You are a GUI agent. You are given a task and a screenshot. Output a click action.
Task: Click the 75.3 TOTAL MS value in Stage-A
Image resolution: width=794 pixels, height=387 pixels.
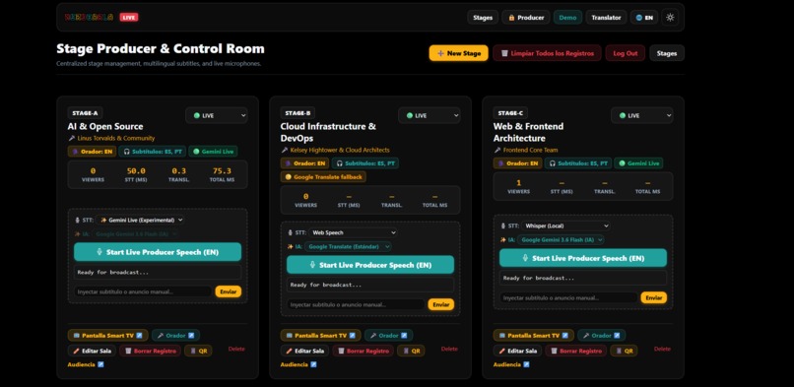coord(222,171)
